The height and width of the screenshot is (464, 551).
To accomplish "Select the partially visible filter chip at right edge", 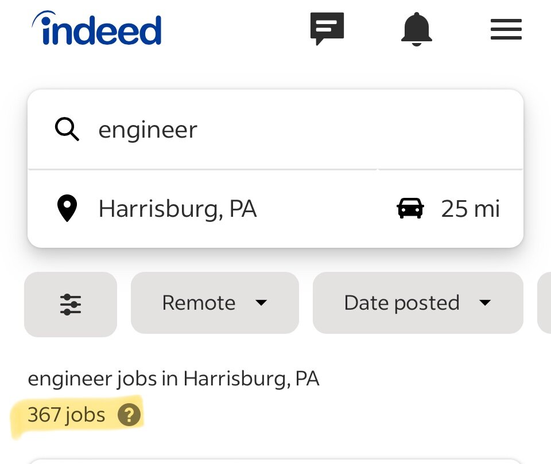I will tap(544, 303).
